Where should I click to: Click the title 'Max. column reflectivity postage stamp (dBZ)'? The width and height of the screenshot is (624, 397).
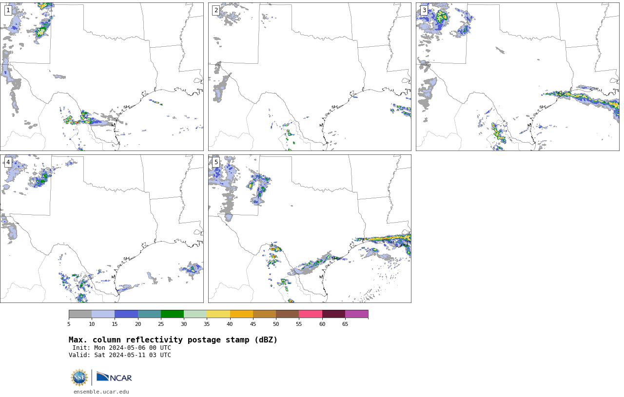click(x=173, y=340)
